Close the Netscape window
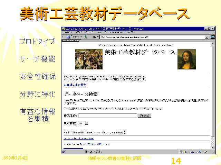Image resolution: width=221 pixels, height=165 pixels. click(x=213, y=29)
